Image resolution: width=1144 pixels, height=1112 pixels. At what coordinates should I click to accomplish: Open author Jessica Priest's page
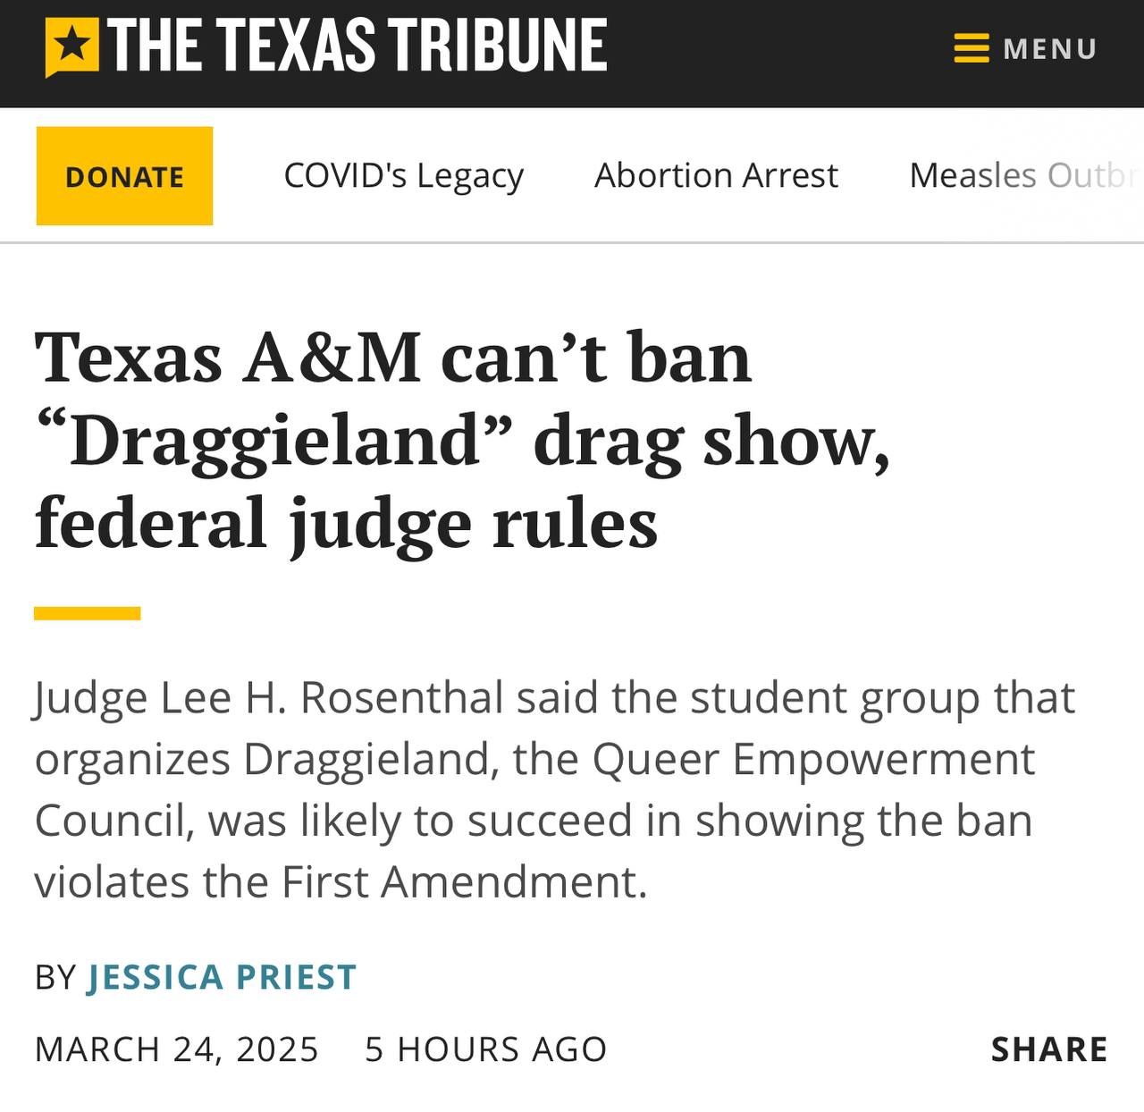222,977
